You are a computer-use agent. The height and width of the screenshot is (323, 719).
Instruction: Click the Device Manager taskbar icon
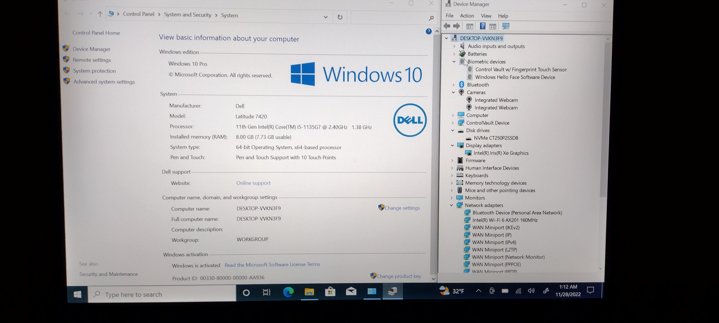coord(393,291)
